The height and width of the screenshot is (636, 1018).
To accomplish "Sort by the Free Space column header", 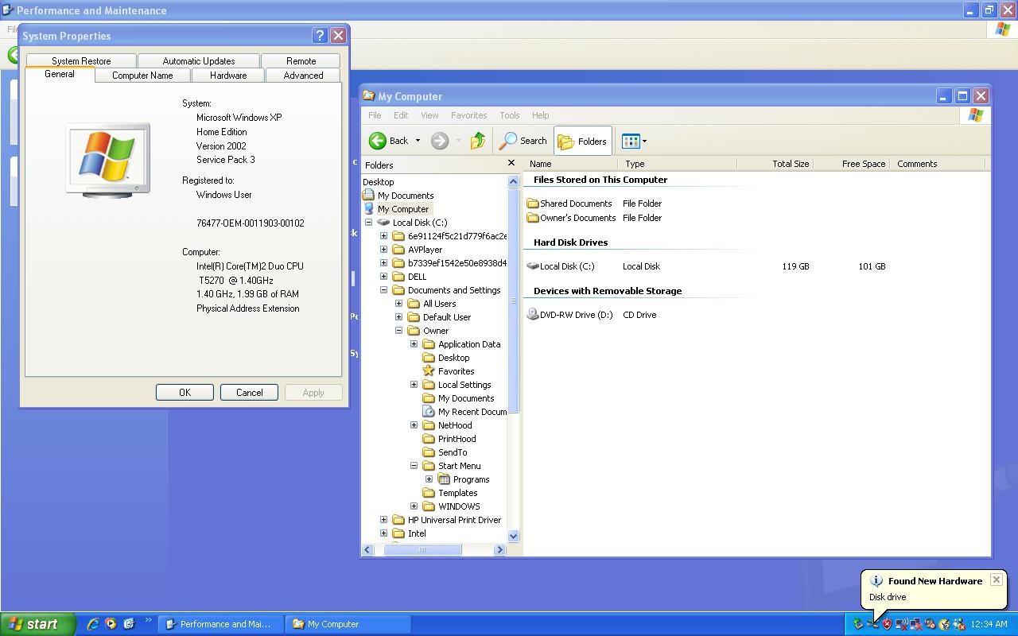I will click(x=853, y=164).
